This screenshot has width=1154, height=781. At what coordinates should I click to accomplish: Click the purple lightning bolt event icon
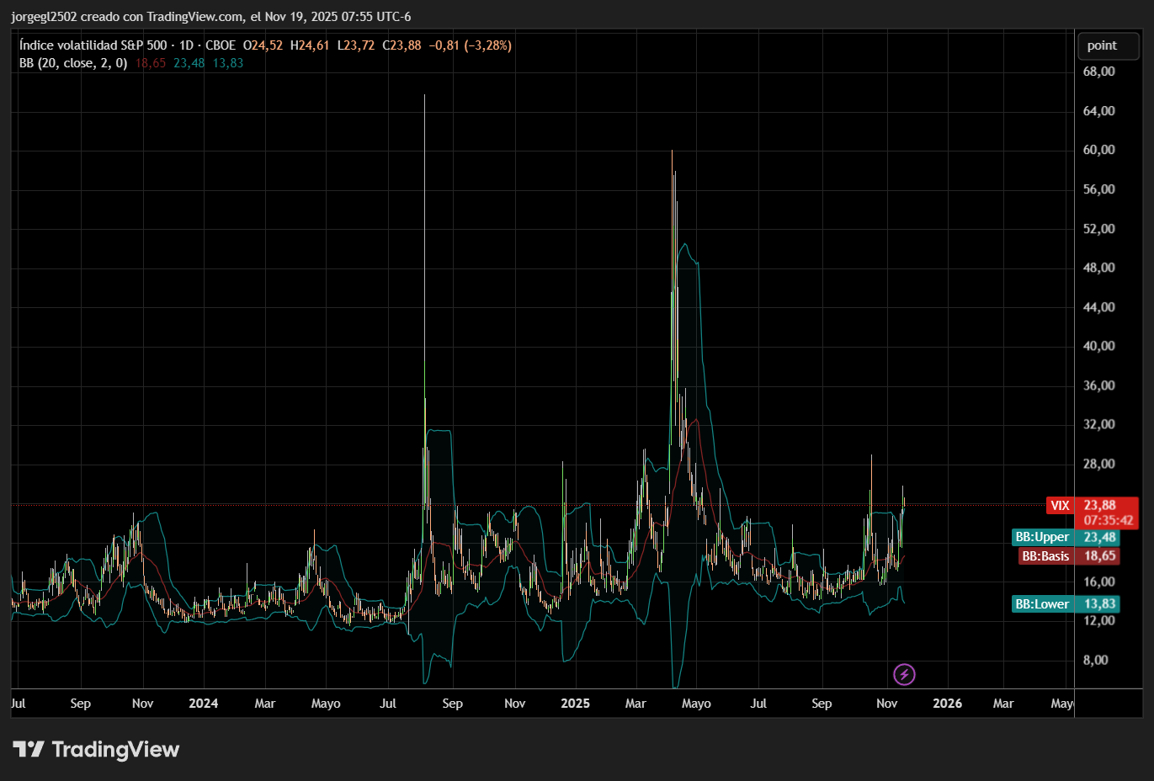point(904,674)
